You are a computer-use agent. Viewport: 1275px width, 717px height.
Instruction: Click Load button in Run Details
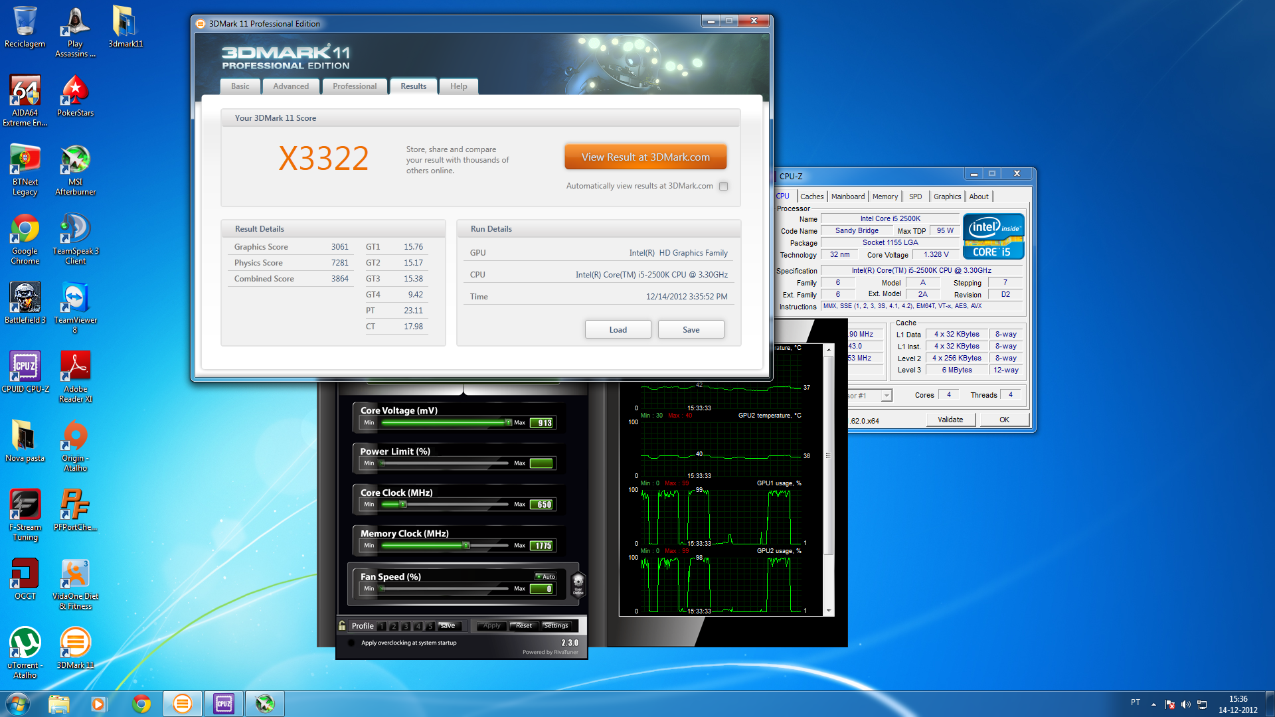coord(618,330)
